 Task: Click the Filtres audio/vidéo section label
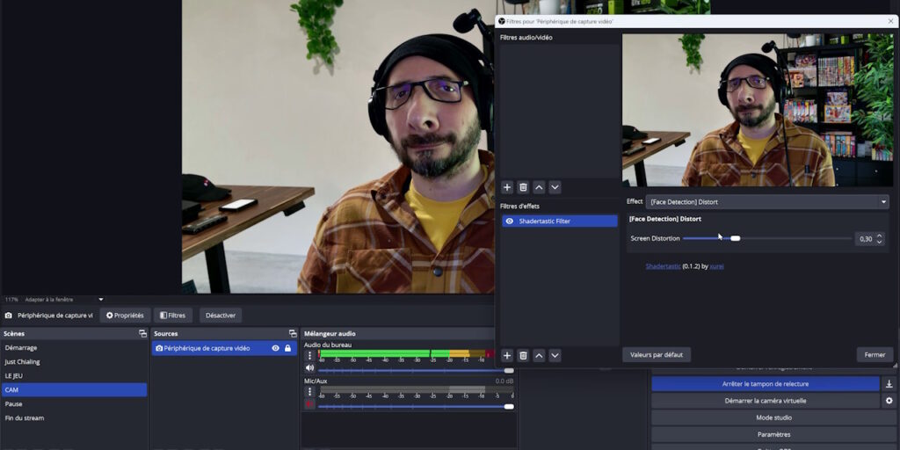pos(526,37)
